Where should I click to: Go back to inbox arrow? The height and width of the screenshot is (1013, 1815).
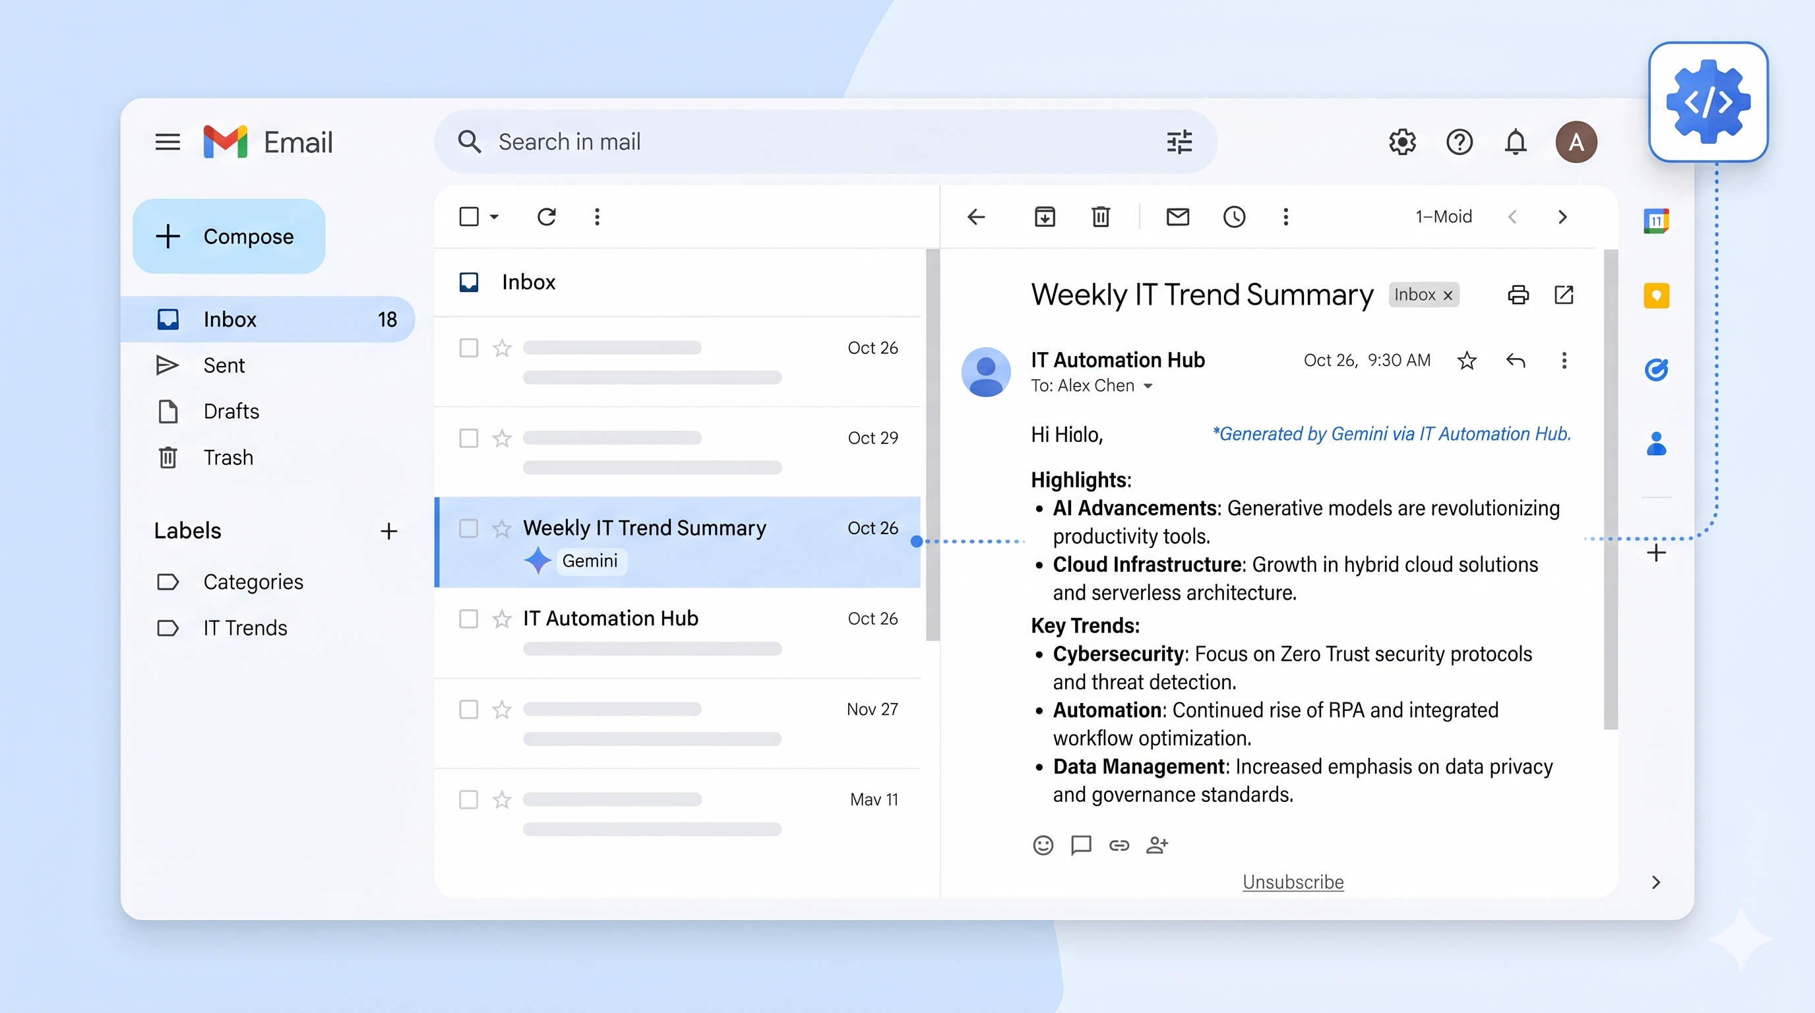(977, 217)
